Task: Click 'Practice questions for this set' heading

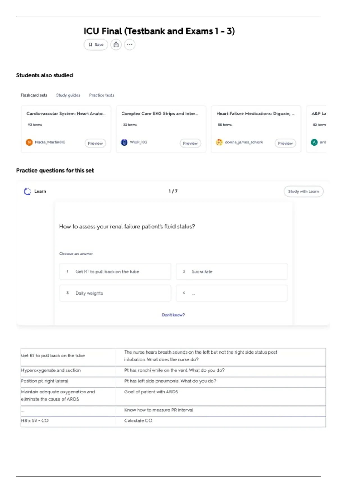Action: [x=55, y=171]
